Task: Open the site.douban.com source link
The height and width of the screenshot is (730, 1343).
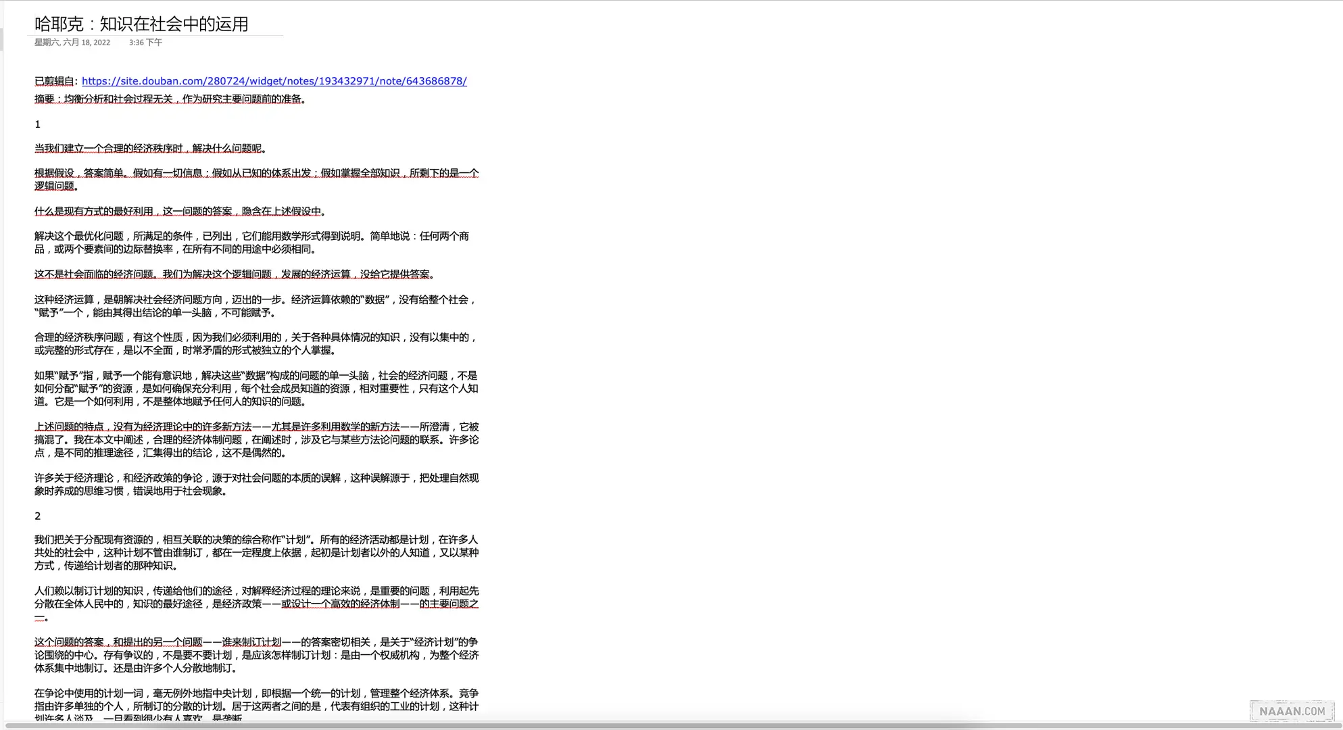Action: (x=274, y=81)
